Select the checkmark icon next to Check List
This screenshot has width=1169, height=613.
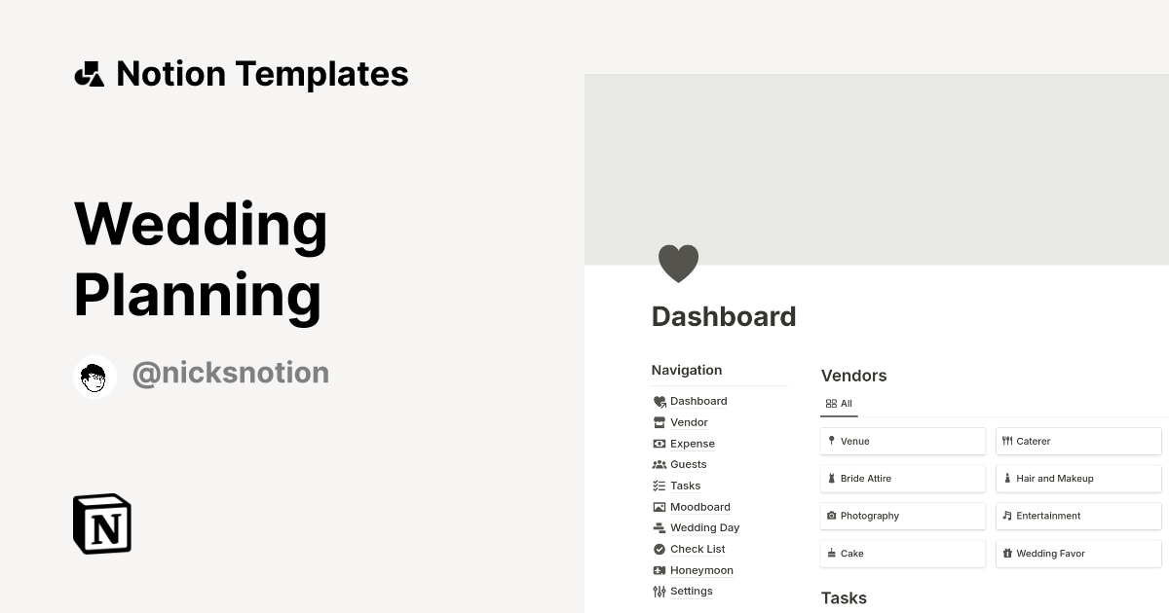tap(660, 549)
